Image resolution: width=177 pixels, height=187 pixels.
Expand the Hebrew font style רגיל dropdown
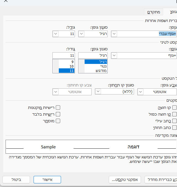82,34
